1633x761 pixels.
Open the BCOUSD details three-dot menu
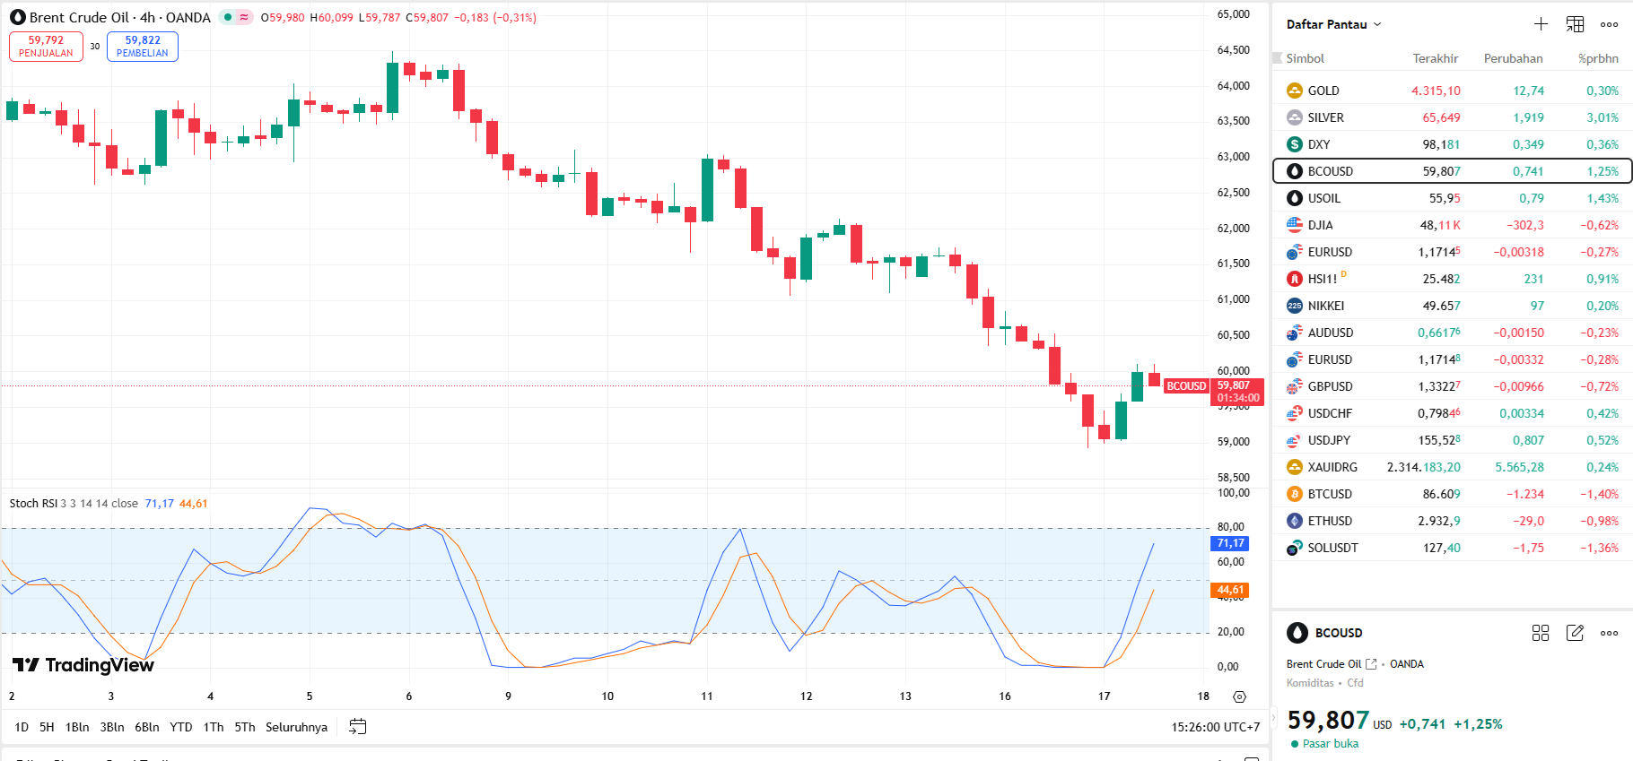point(1609,633)
